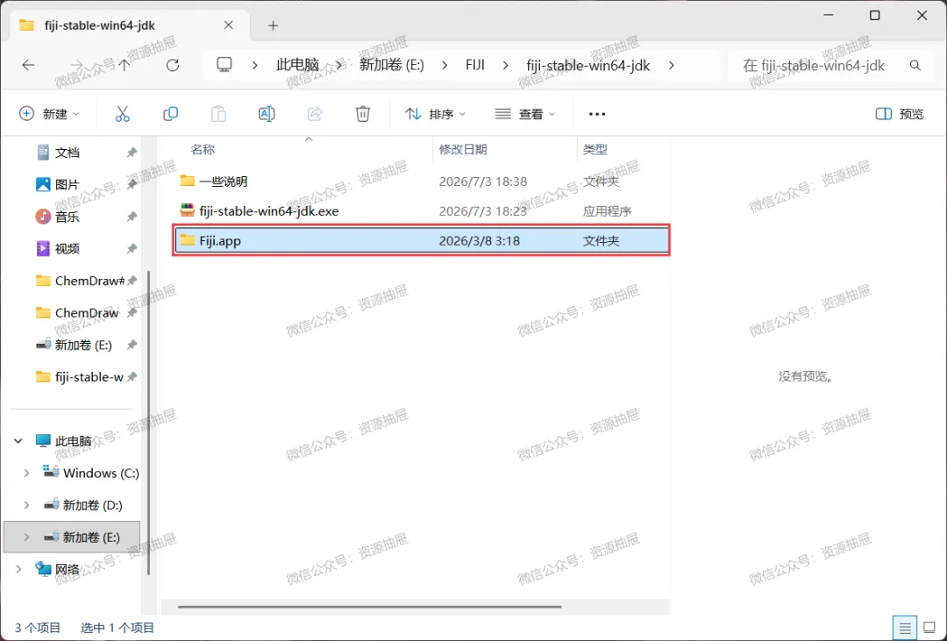Click 此电脑 in the address bar
Screen dimensions: 947x641
pyautogui.click(x=297, y=65)
